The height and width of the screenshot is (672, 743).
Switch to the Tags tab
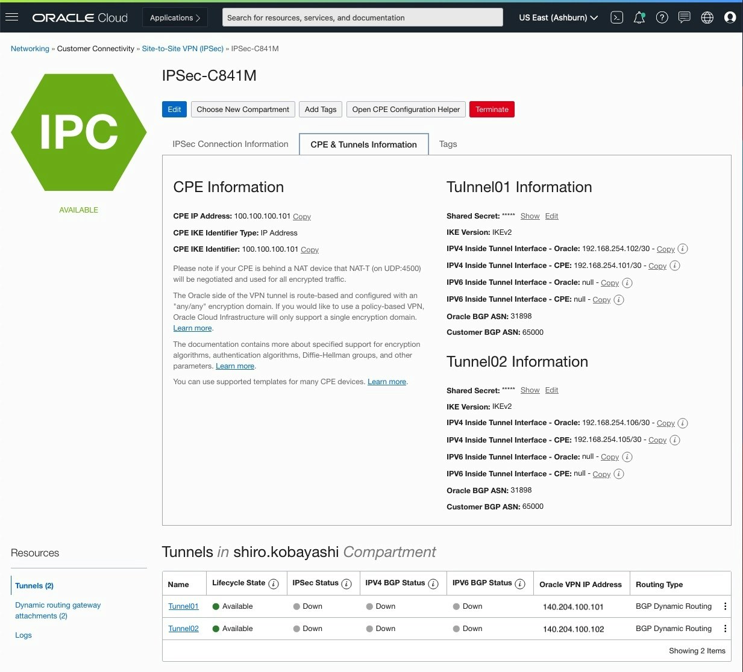(x=448, y=144)
